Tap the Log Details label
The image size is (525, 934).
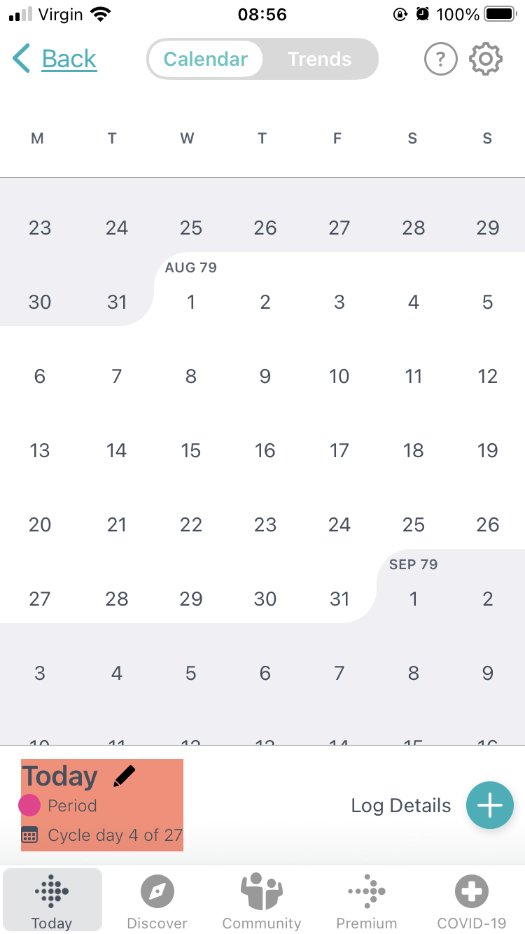coord(401,806)
